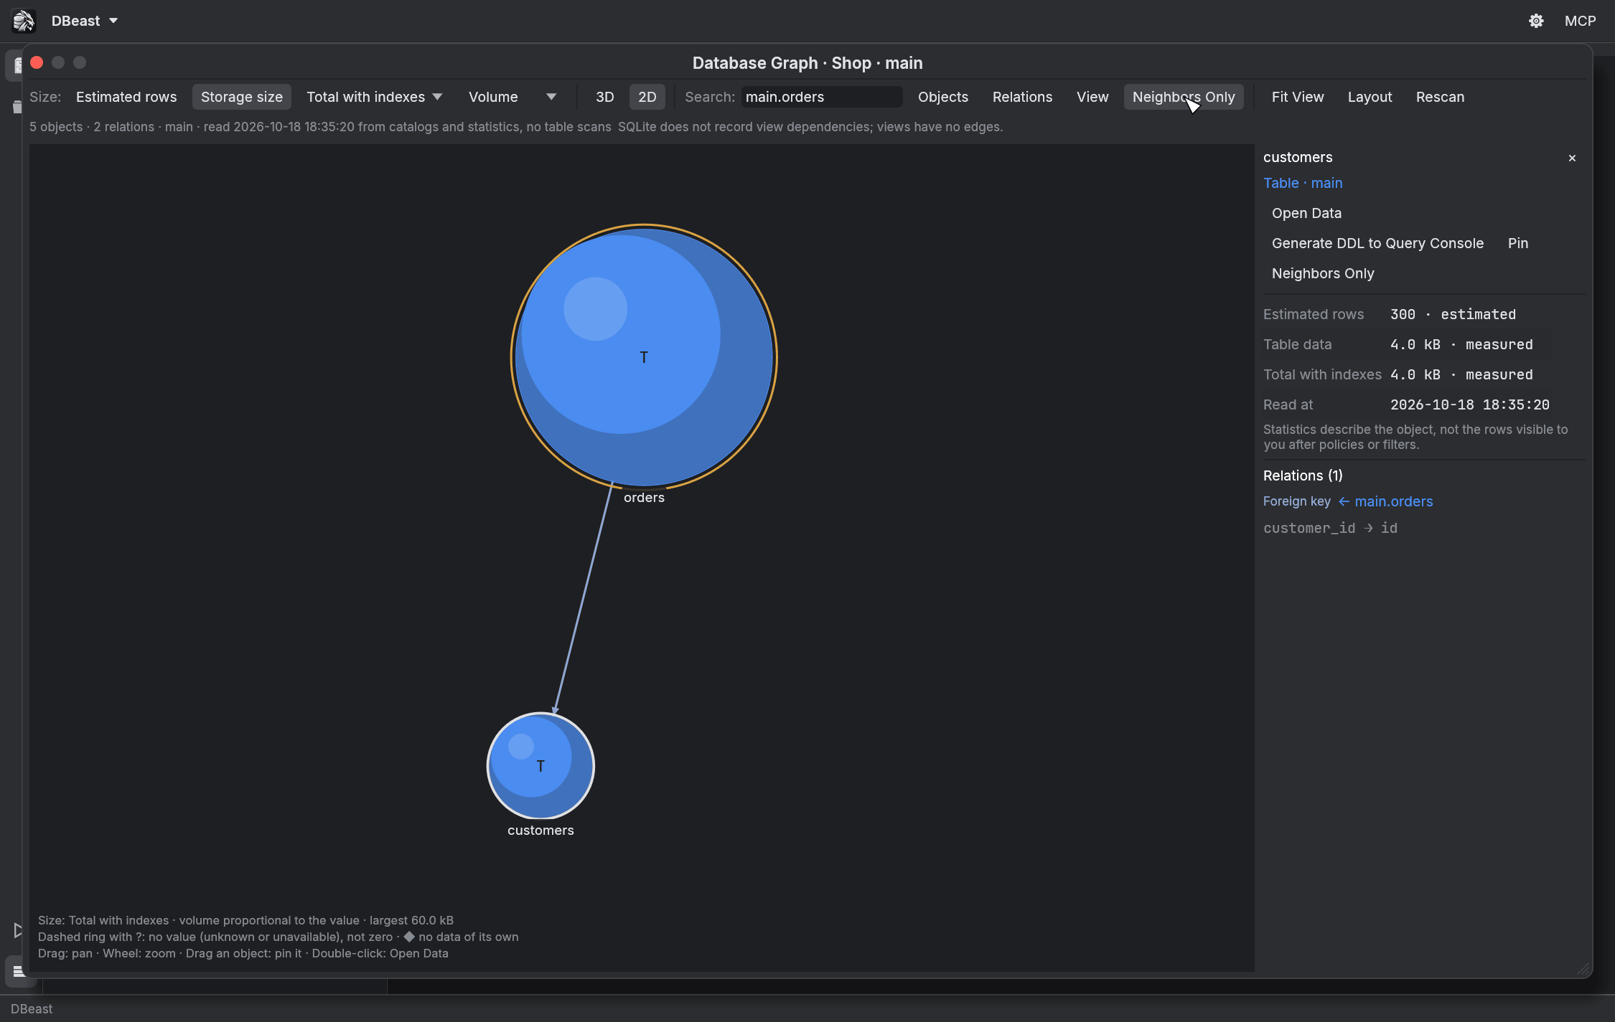This screenshot has height=1022, width=1615.
Task: Switch graph to 2D view
Action: click(647, 97)
